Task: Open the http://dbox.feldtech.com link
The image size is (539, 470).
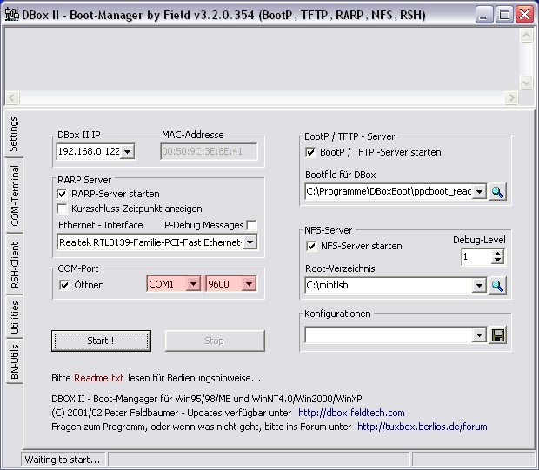Action: (351, 413)
